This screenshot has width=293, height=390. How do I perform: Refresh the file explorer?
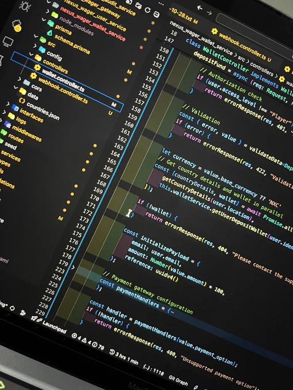coord(148,10)
